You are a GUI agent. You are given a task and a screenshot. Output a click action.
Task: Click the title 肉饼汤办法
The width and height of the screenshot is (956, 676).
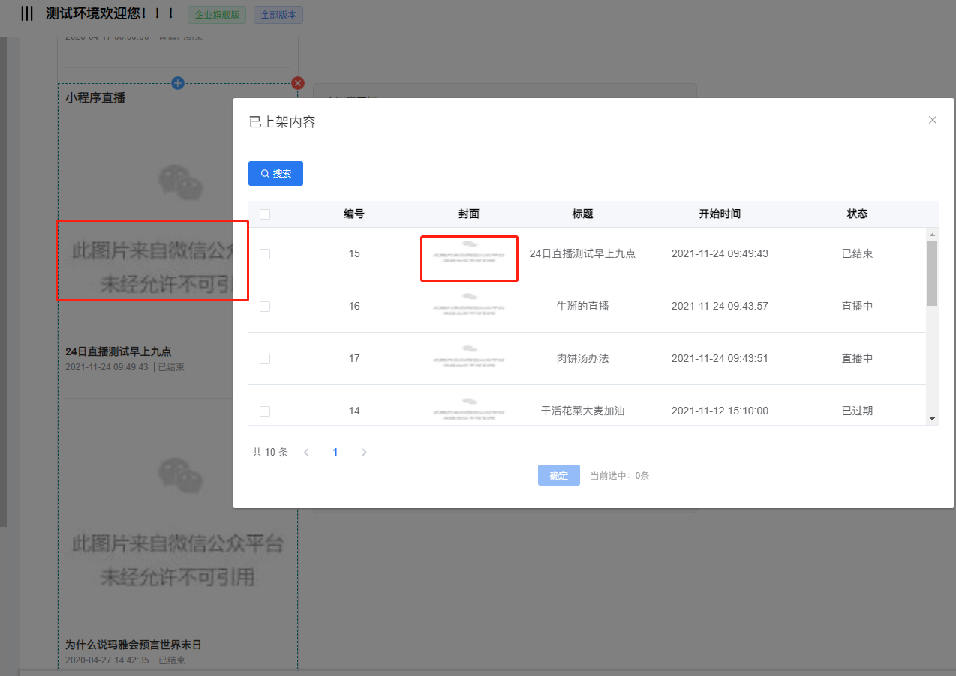[582, 358]
